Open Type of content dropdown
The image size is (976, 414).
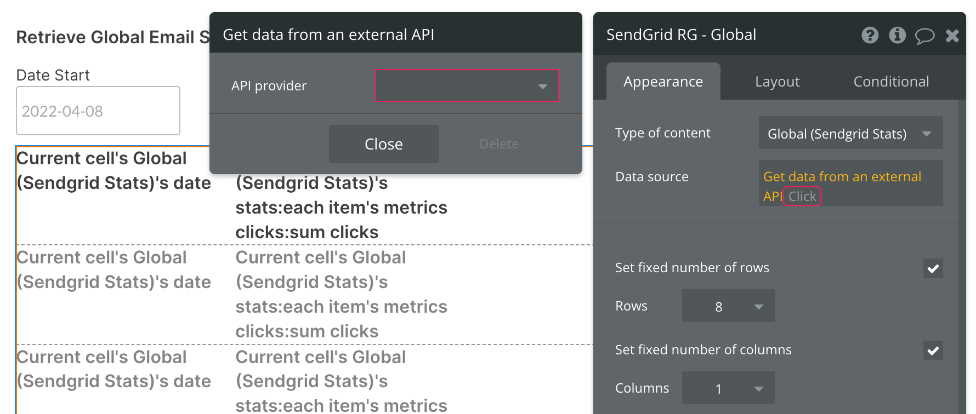[850, 133]
